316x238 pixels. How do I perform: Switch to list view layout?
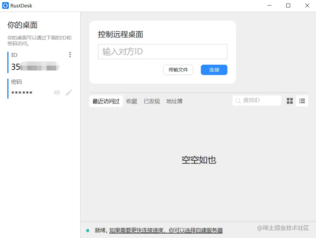(x=302, y=101)
